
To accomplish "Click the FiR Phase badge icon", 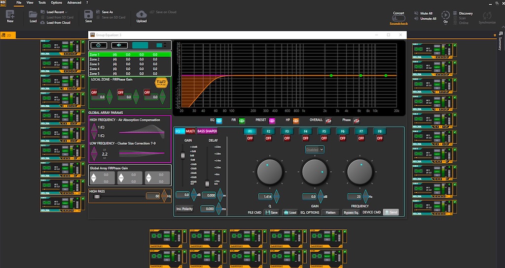I will 161,83.
